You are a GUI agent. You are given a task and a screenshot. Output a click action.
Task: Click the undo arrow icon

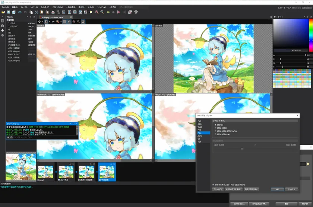pos(20,12)
